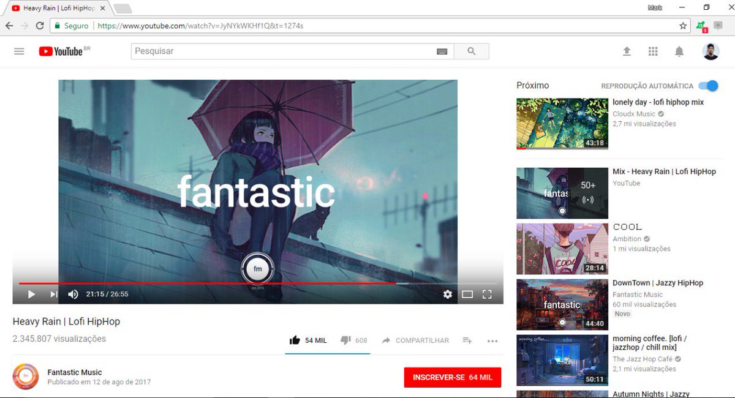Open the more actions ellipsis menu
735x398 pixels.
[492, 341]
